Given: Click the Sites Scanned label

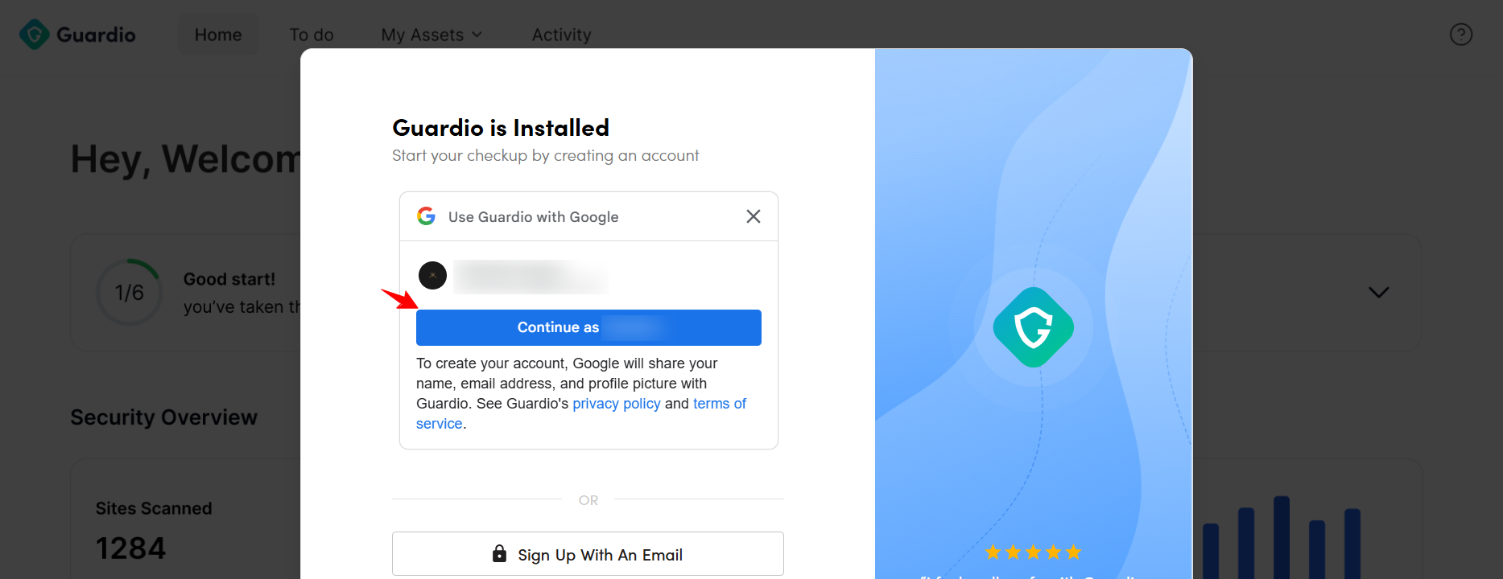Looking at the screenshot, I should [154, 508].
